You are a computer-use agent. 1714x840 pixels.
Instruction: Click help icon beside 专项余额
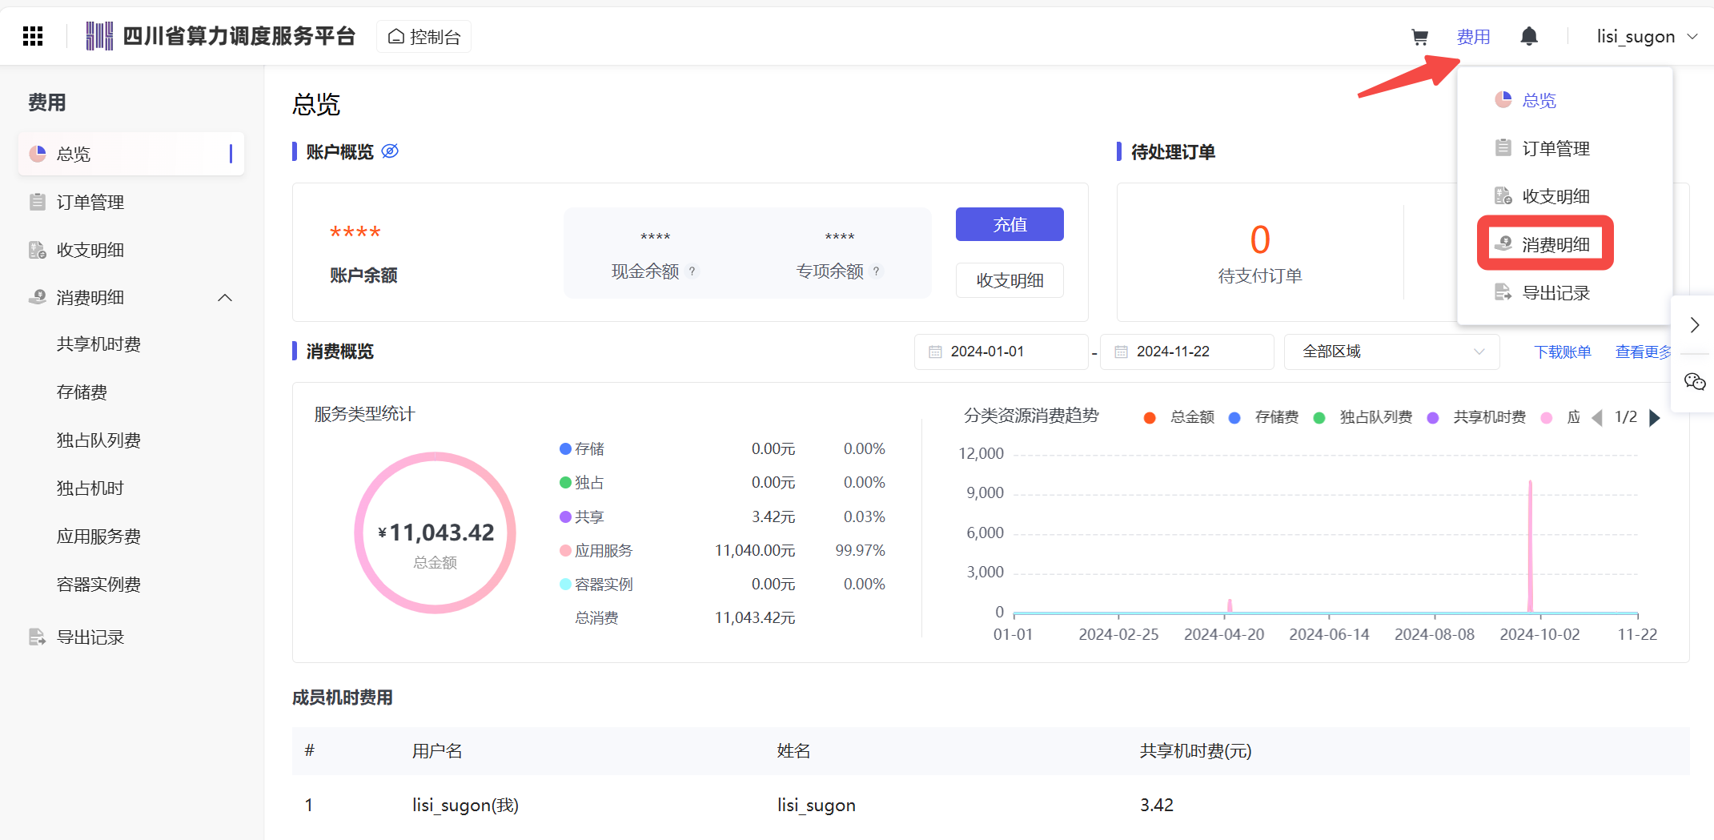point(877,271)
